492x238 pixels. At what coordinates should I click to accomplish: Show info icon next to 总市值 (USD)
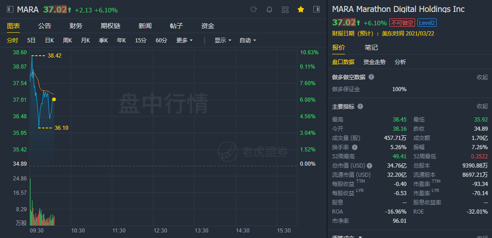tap(369, 166)
